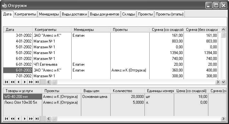
Task: Jump back a page in lower grid navigator
Action: (x=13, y=119)
